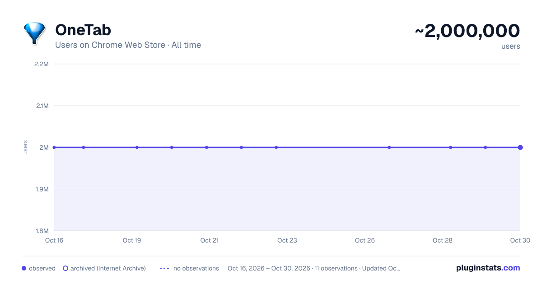Click the Oct 16 x-axis label
This screenshot has height=284, width=542.
click(54, 240)
